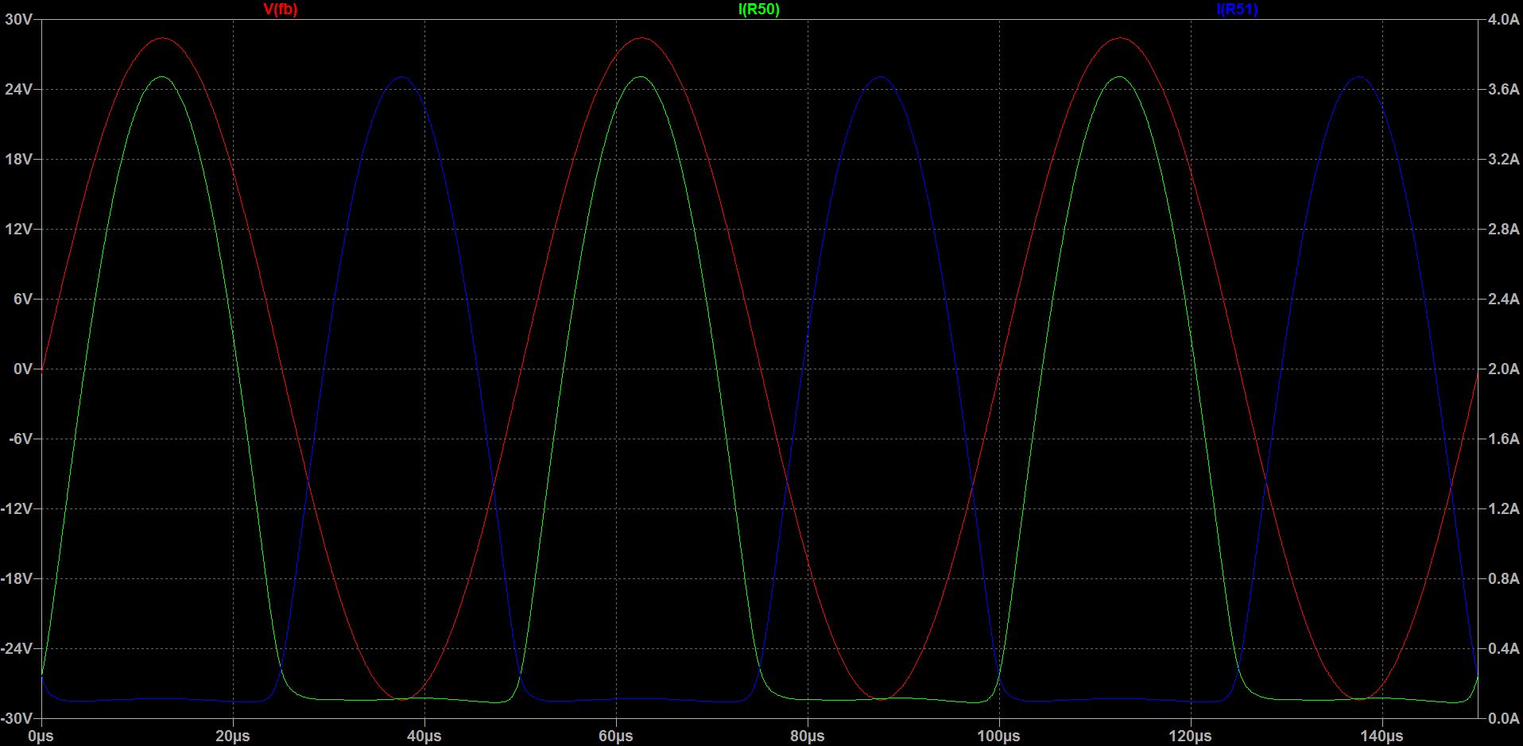Image resolution: width=1523 pixels, height=746 pixels.
Task: Click the 2.4A right axis label
Action: click(1503, 299)
